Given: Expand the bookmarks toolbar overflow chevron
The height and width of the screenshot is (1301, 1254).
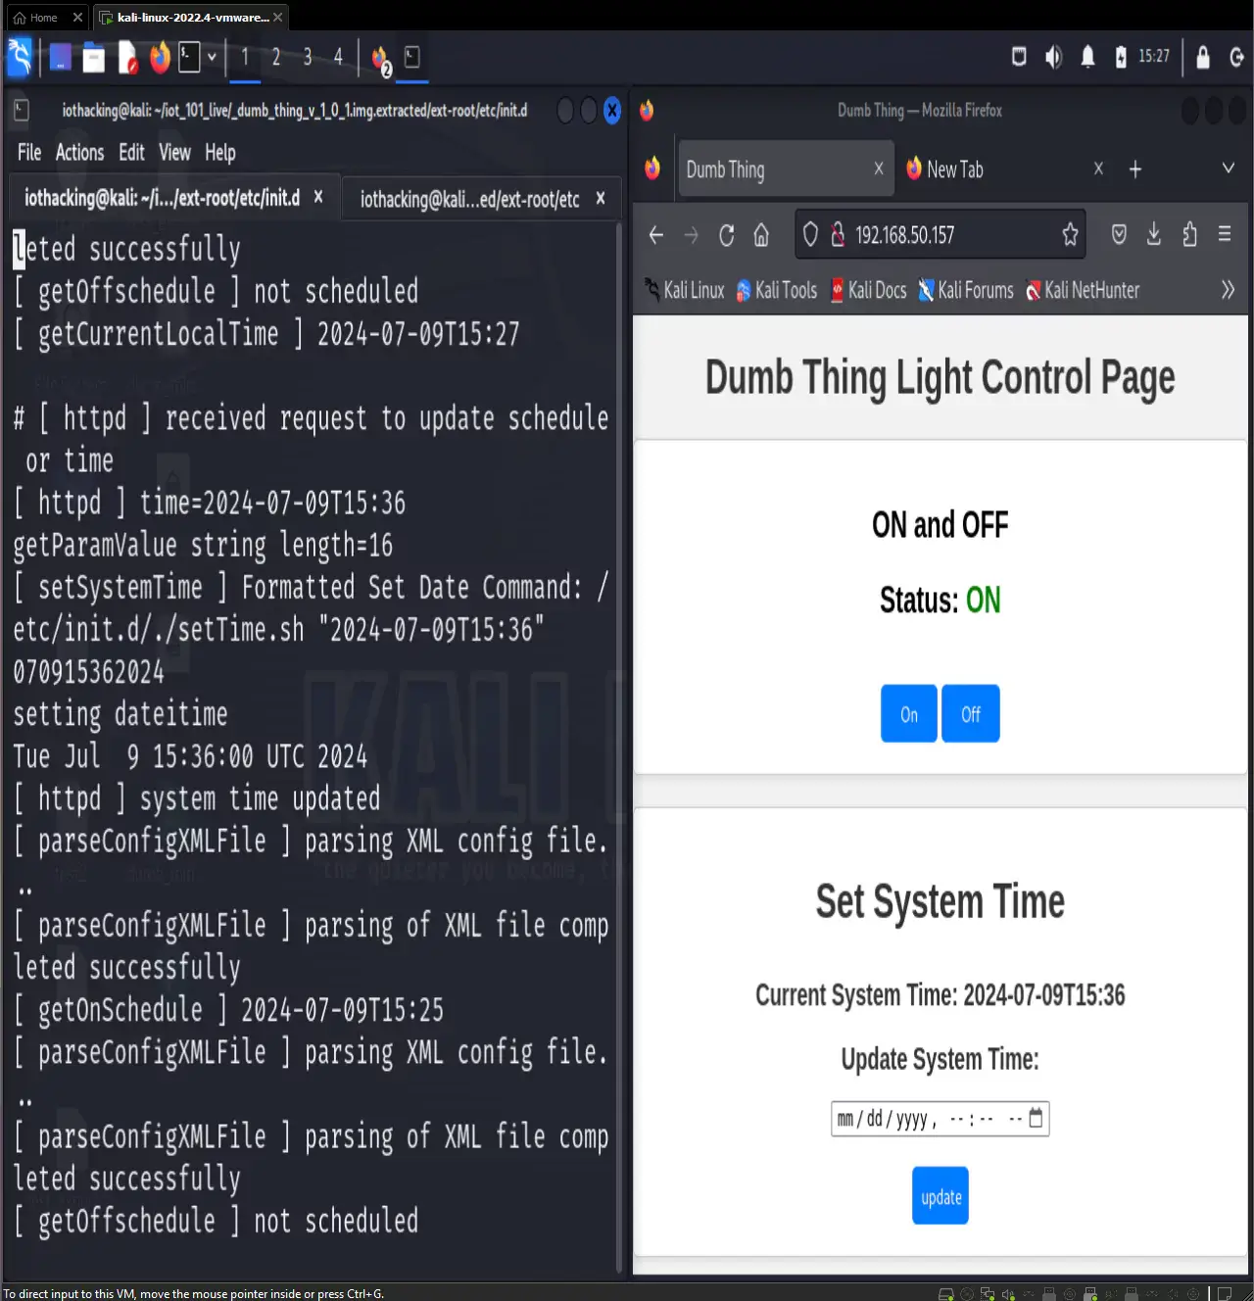Looking at the screenshot, I should [1229, 290].
